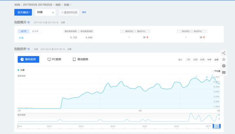Open the question mark help icon
Screen dimensions: 235x134
[224, 66]
